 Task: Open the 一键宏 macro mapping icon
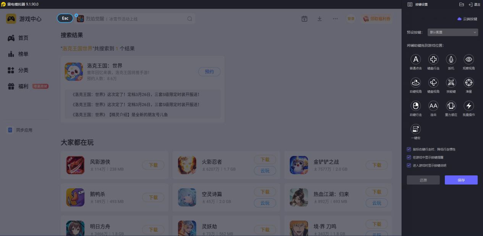click(415, 129)
